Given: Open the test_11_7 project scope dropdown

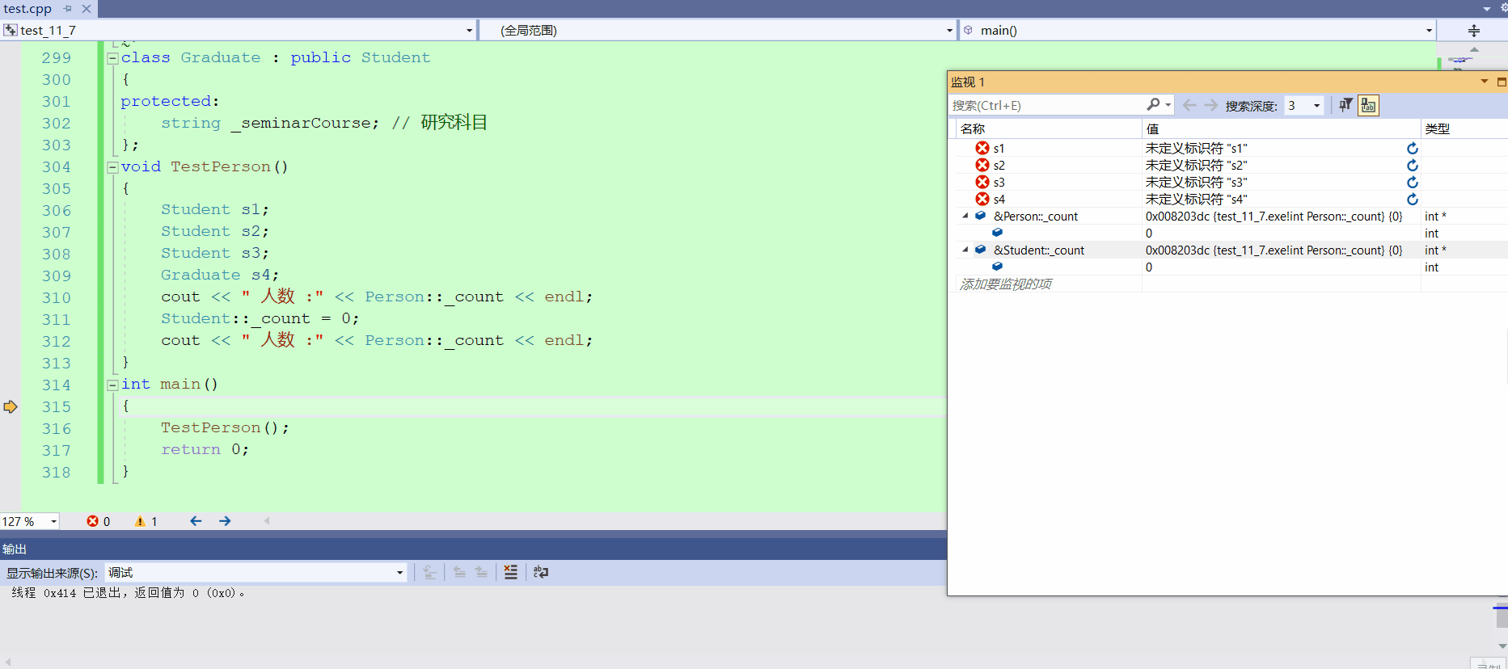Looking at the screenshot, I should pyautogui.click(x=469, y=30).
